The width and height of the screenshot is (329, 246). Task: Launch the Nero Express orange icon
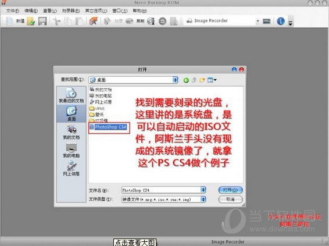[x=94, y=21]
